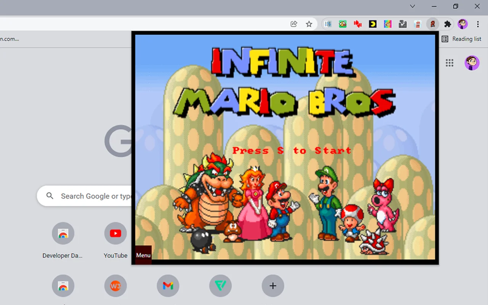Expand the tab search chevron in title bar
The width and height of the screenshot is (488, 305).
413,6
